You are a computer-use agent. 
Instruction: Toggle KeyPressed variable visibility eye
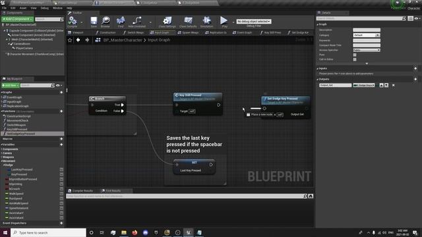click(x=61, y=174)
